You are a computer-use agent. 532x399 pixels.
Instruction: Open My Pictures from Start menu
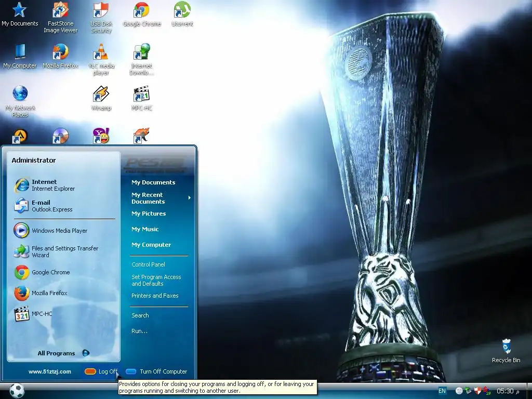click(x=149, y=214)
